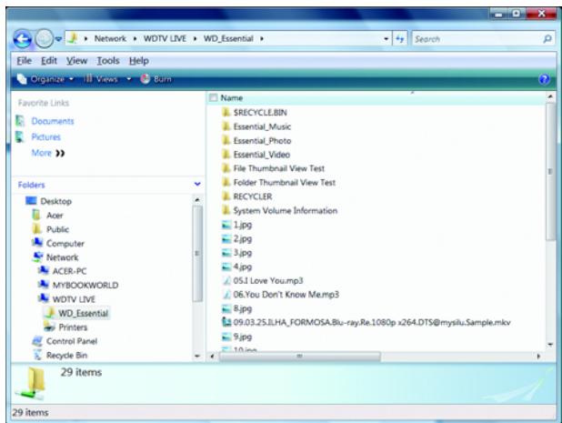This screenshot has height=423, width=562.
Task: Click the blue Help question mark icon
Action: (x=544, y=79)
